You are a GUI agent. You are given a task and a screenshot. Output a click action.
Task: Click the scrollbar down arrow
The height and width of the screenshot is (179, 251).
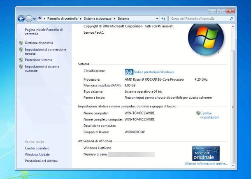point(233,166)
